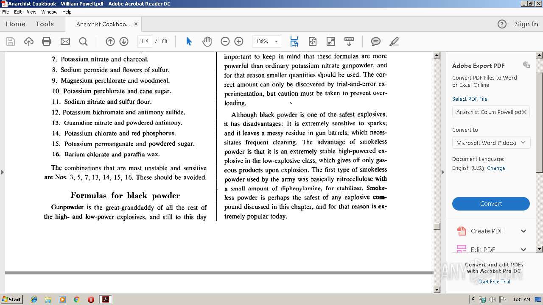Expand the Edit PDF section

[523, 250]
